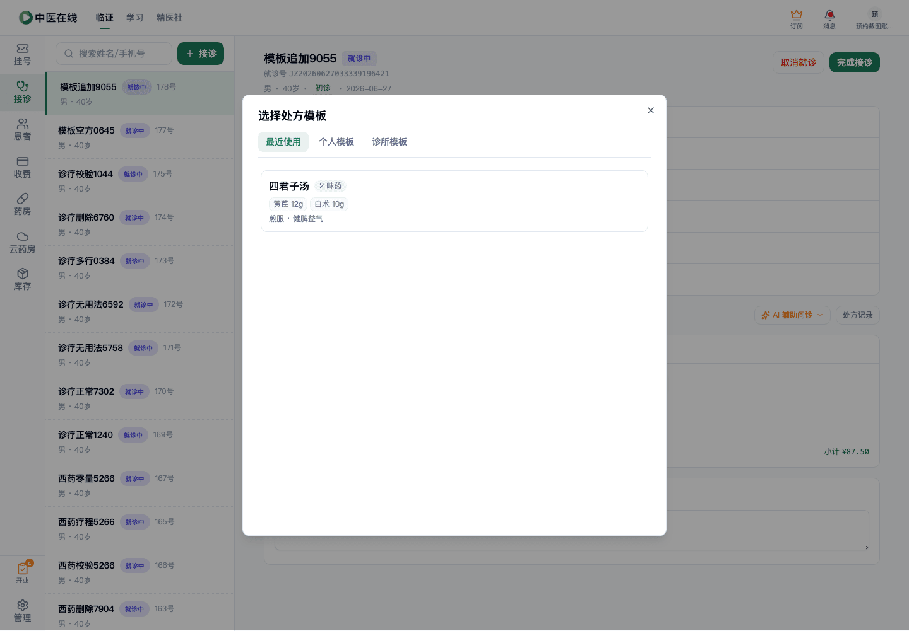Click the 小计 ¥87.50 subtotal

point(846,452)
